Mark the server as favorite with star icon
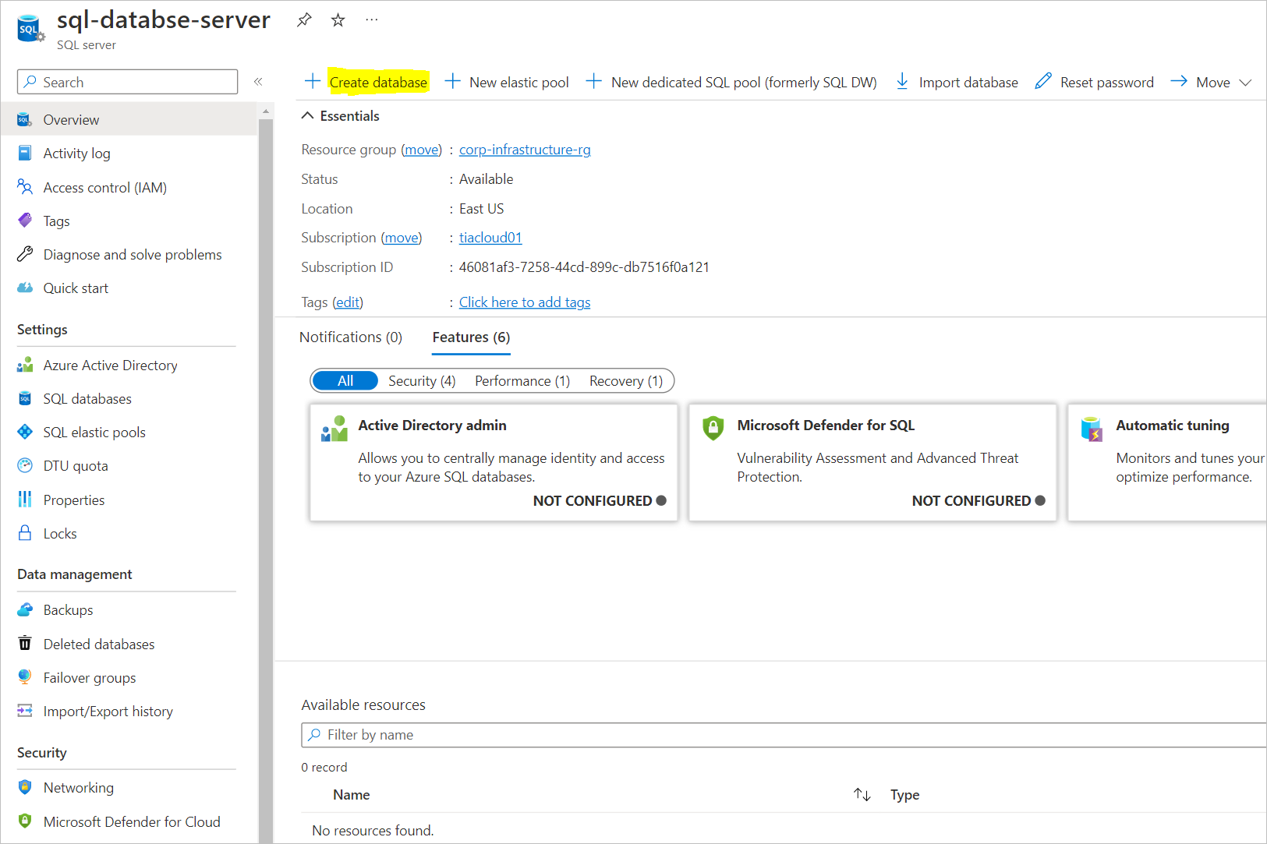 tap(338, 20)
